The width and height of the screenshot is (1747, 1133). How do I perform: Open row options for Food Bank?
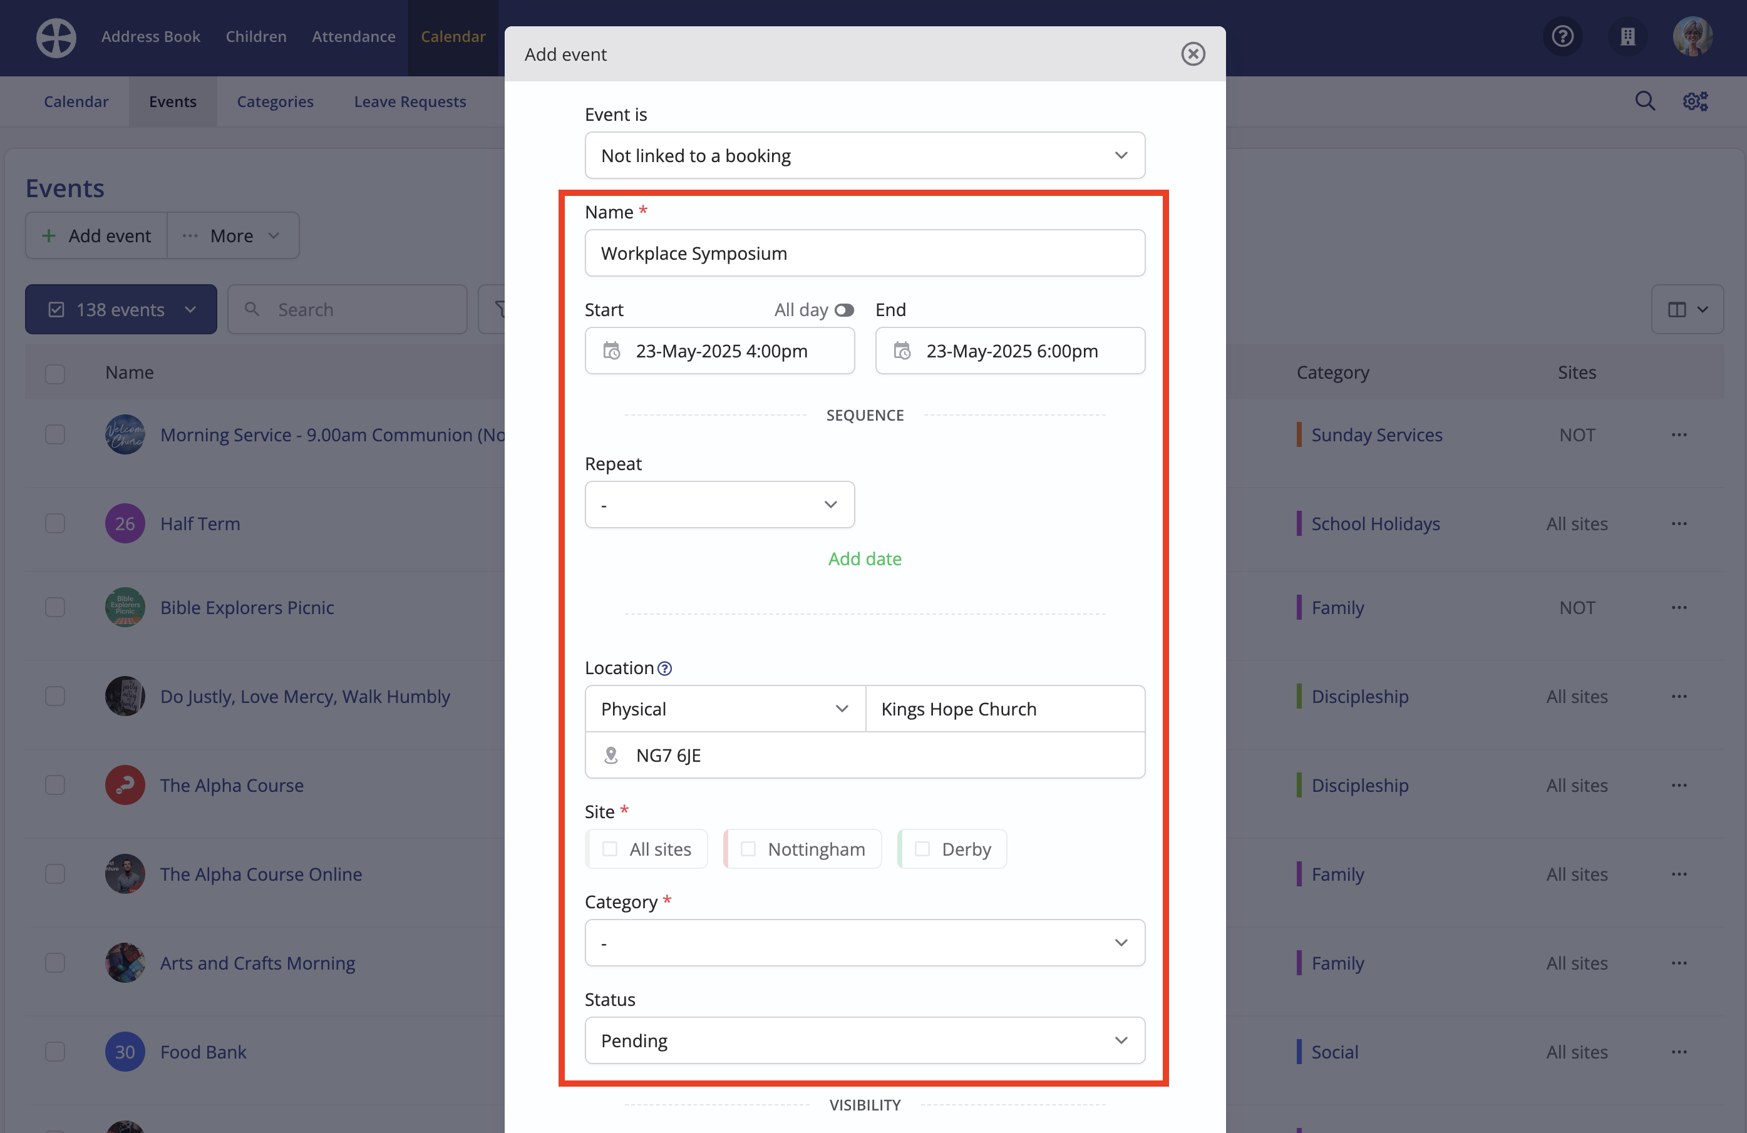(1679, 1052)
